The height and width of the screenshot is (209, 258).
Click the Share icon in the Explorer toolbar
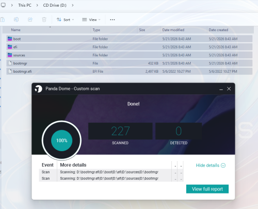click(30, 20)
